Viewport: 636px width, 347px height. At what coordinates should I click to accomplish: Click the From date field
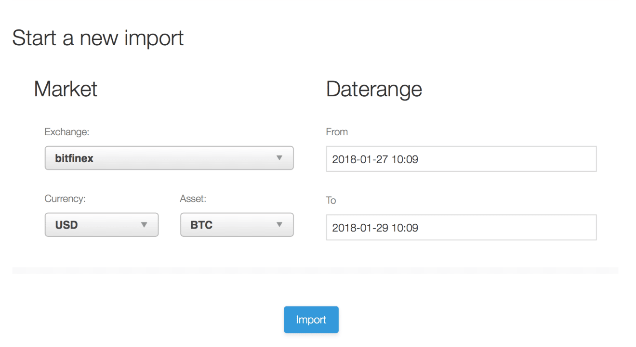click(x=461, y=159)
